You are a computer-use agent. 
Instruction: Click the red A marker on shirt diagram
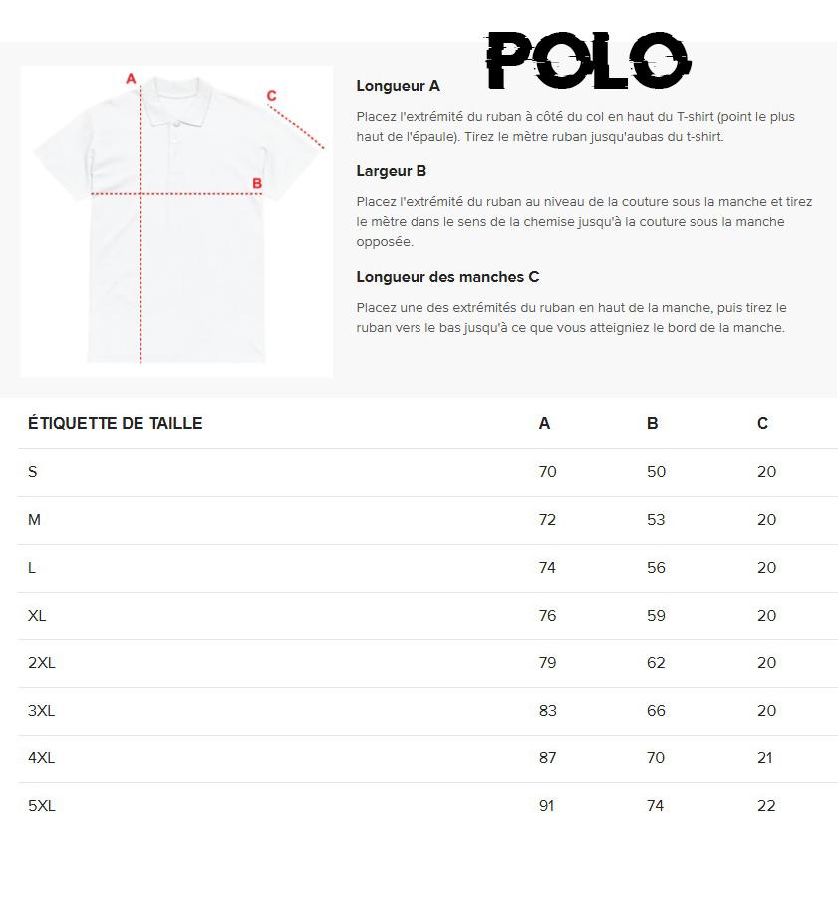pos(131,79)
